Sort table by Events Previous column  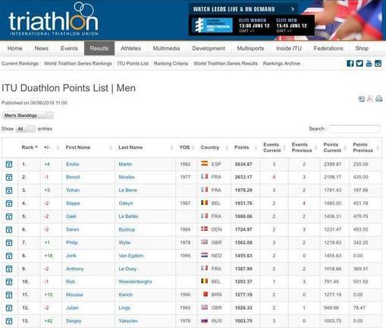[x=304, y=147]
